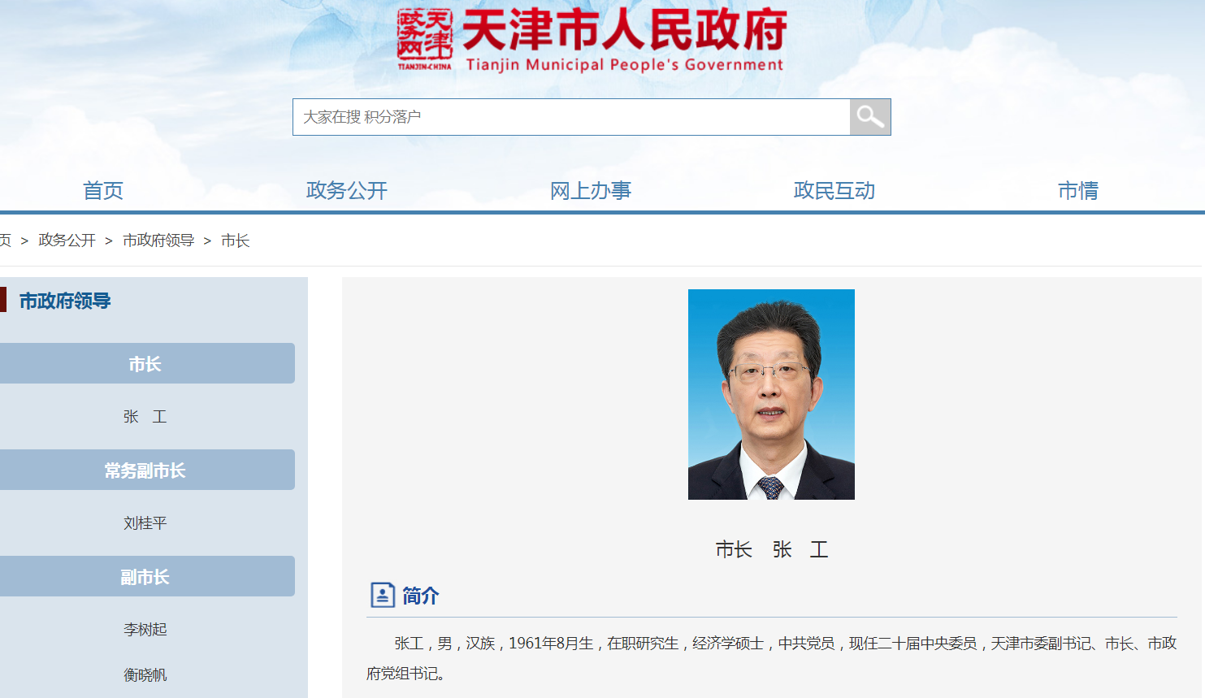Click the portrait photo of Mayor 张工

(771, 394)
